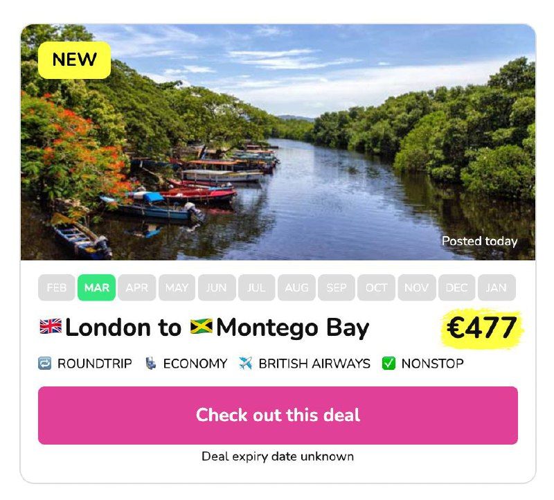Choose the MAY month chip
Image resolution: width=554 pixels, height=500 pixels.
tap(177, 287)
